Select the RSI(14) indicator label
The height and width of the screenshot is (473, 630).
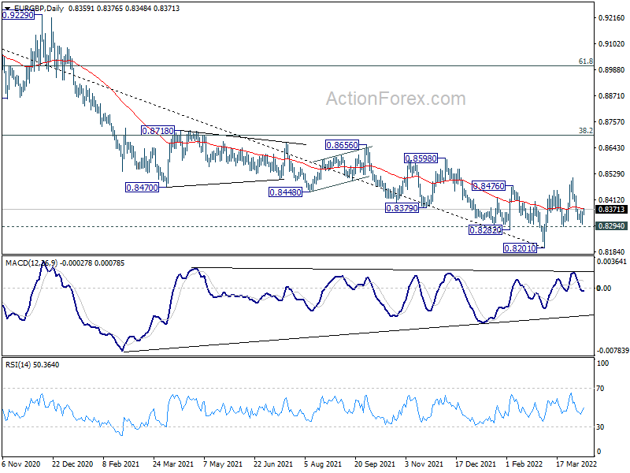[x=17, y=365]
